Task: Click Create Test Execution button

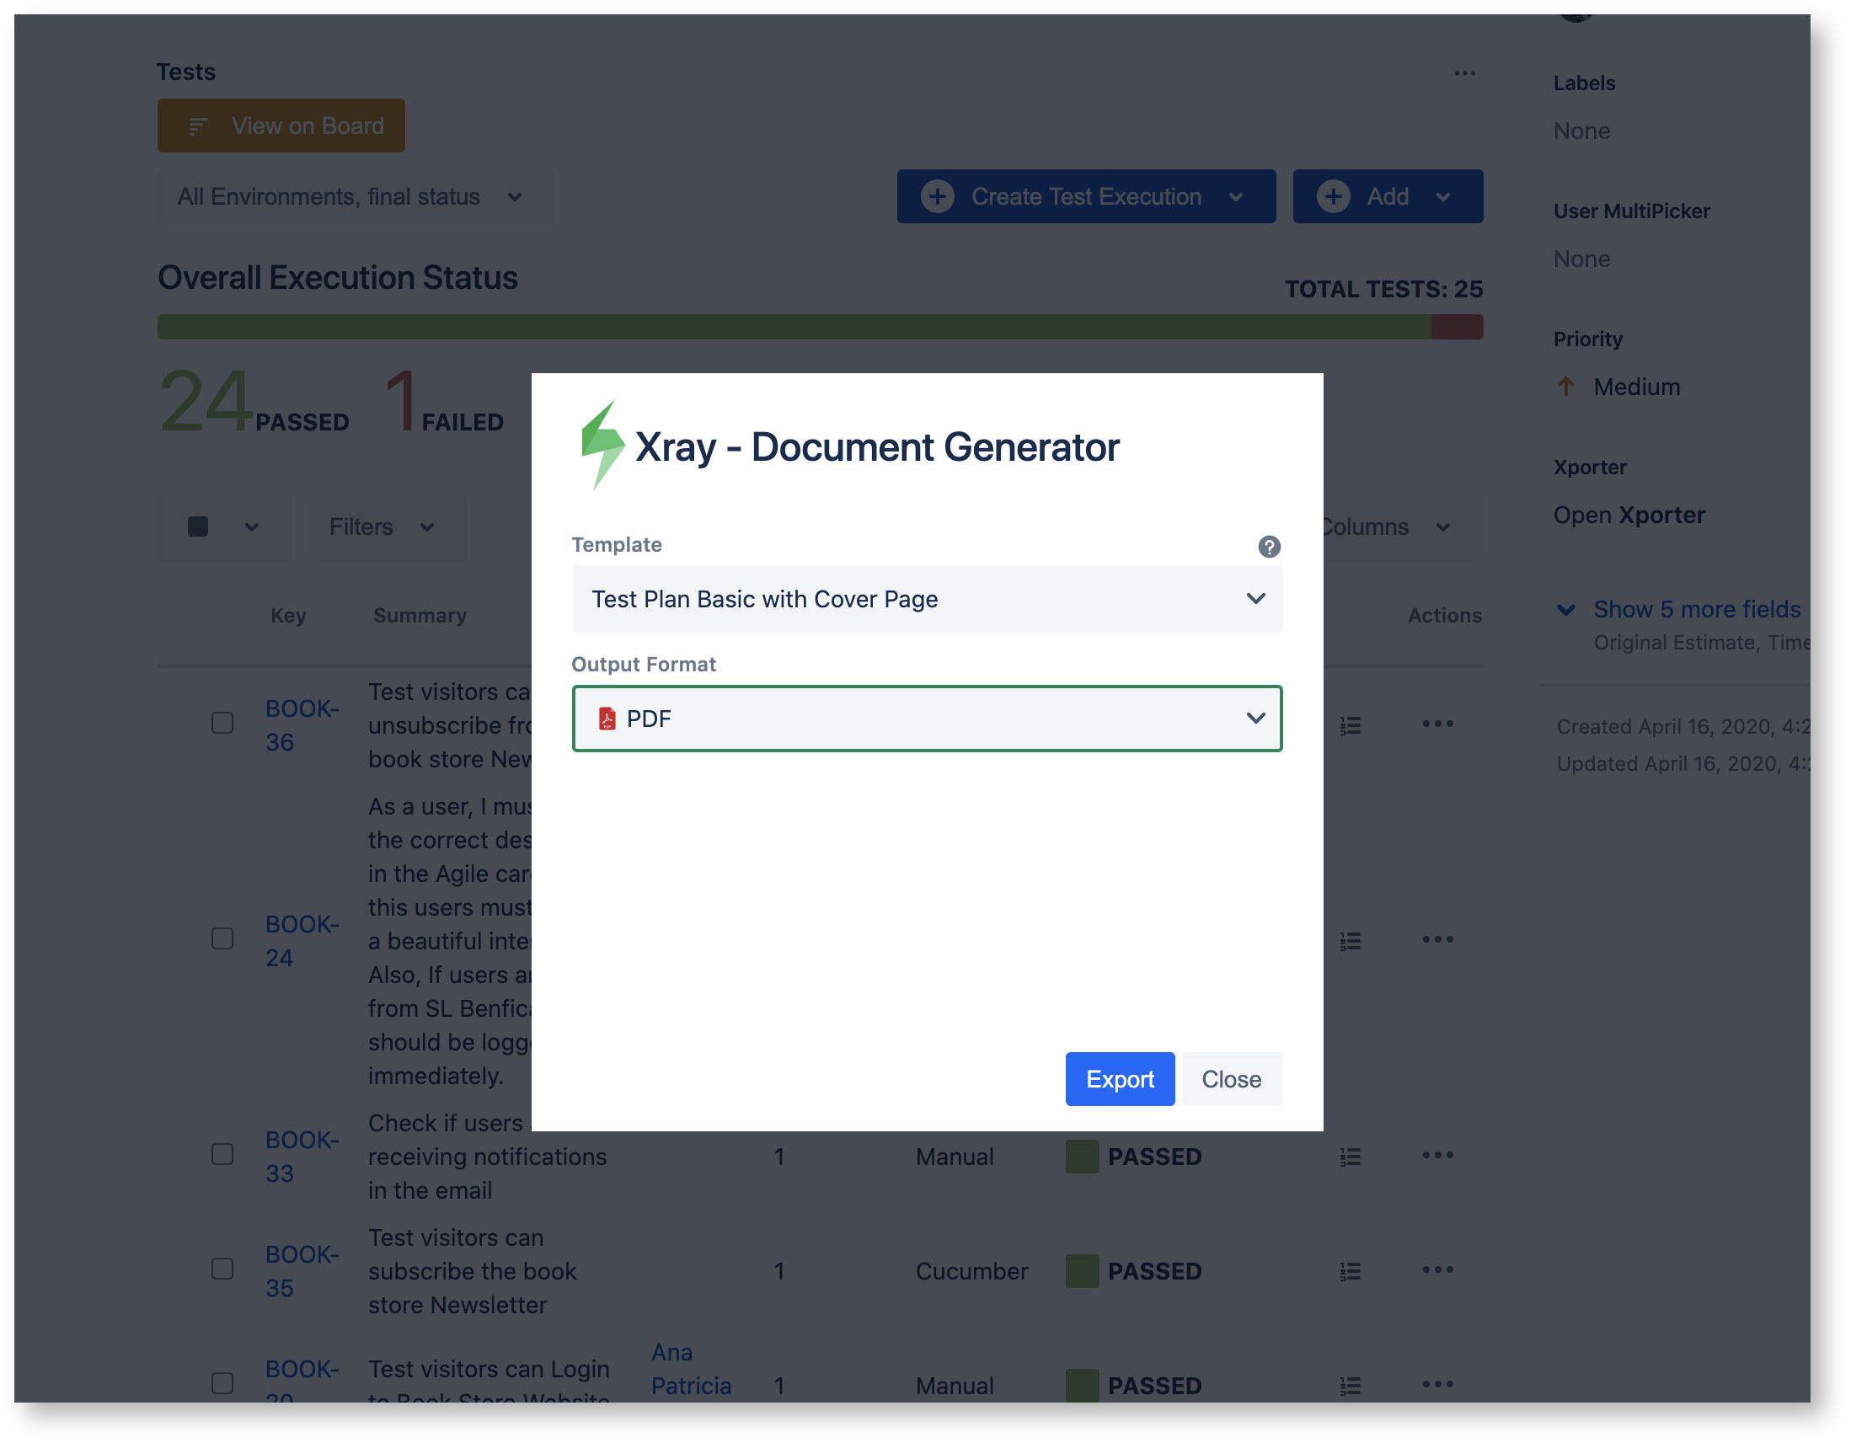Action: [x=1086, y=196]
